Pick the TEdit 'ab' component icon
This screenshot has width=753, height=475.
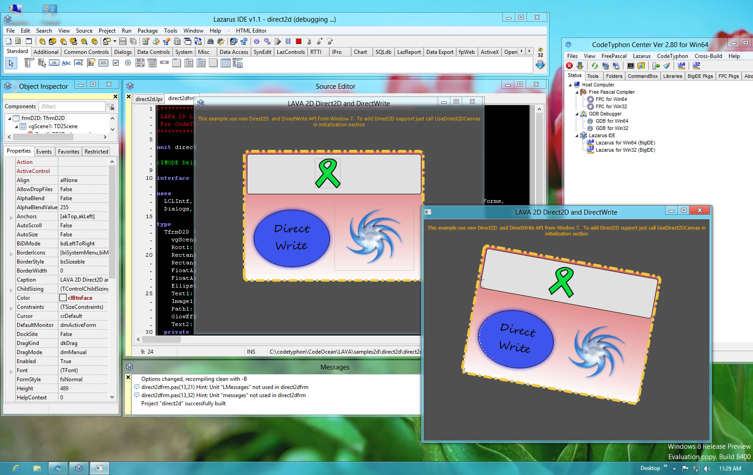tap(79, 63)
